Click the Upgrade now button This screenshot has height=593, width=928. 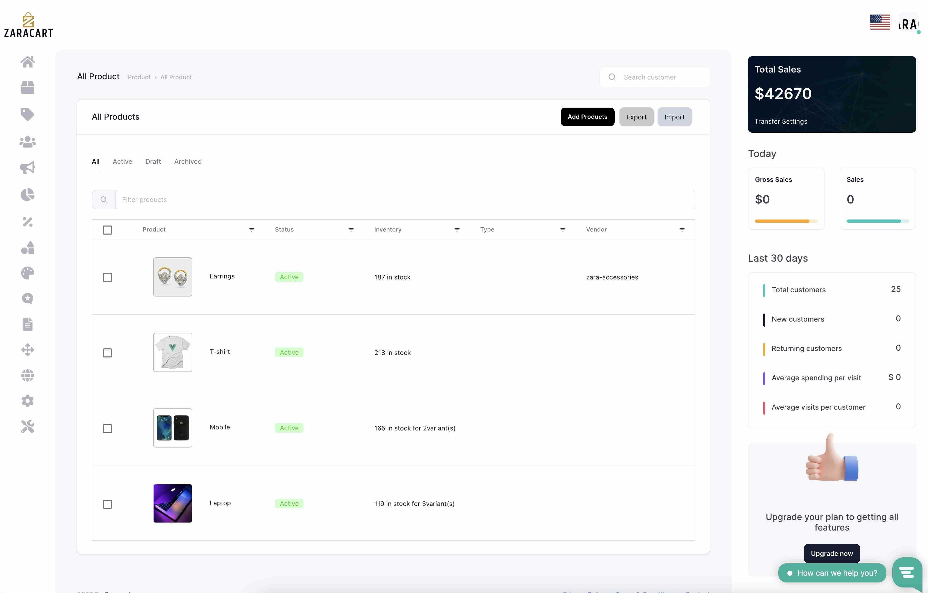pos(832,553)
